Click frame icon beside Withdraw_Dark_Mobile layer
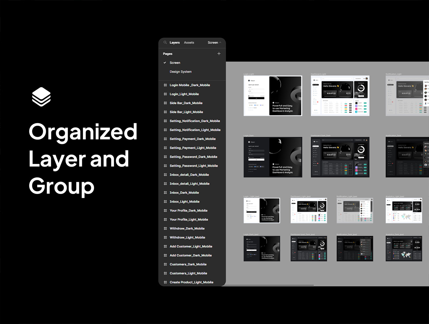 pos(165,229)
